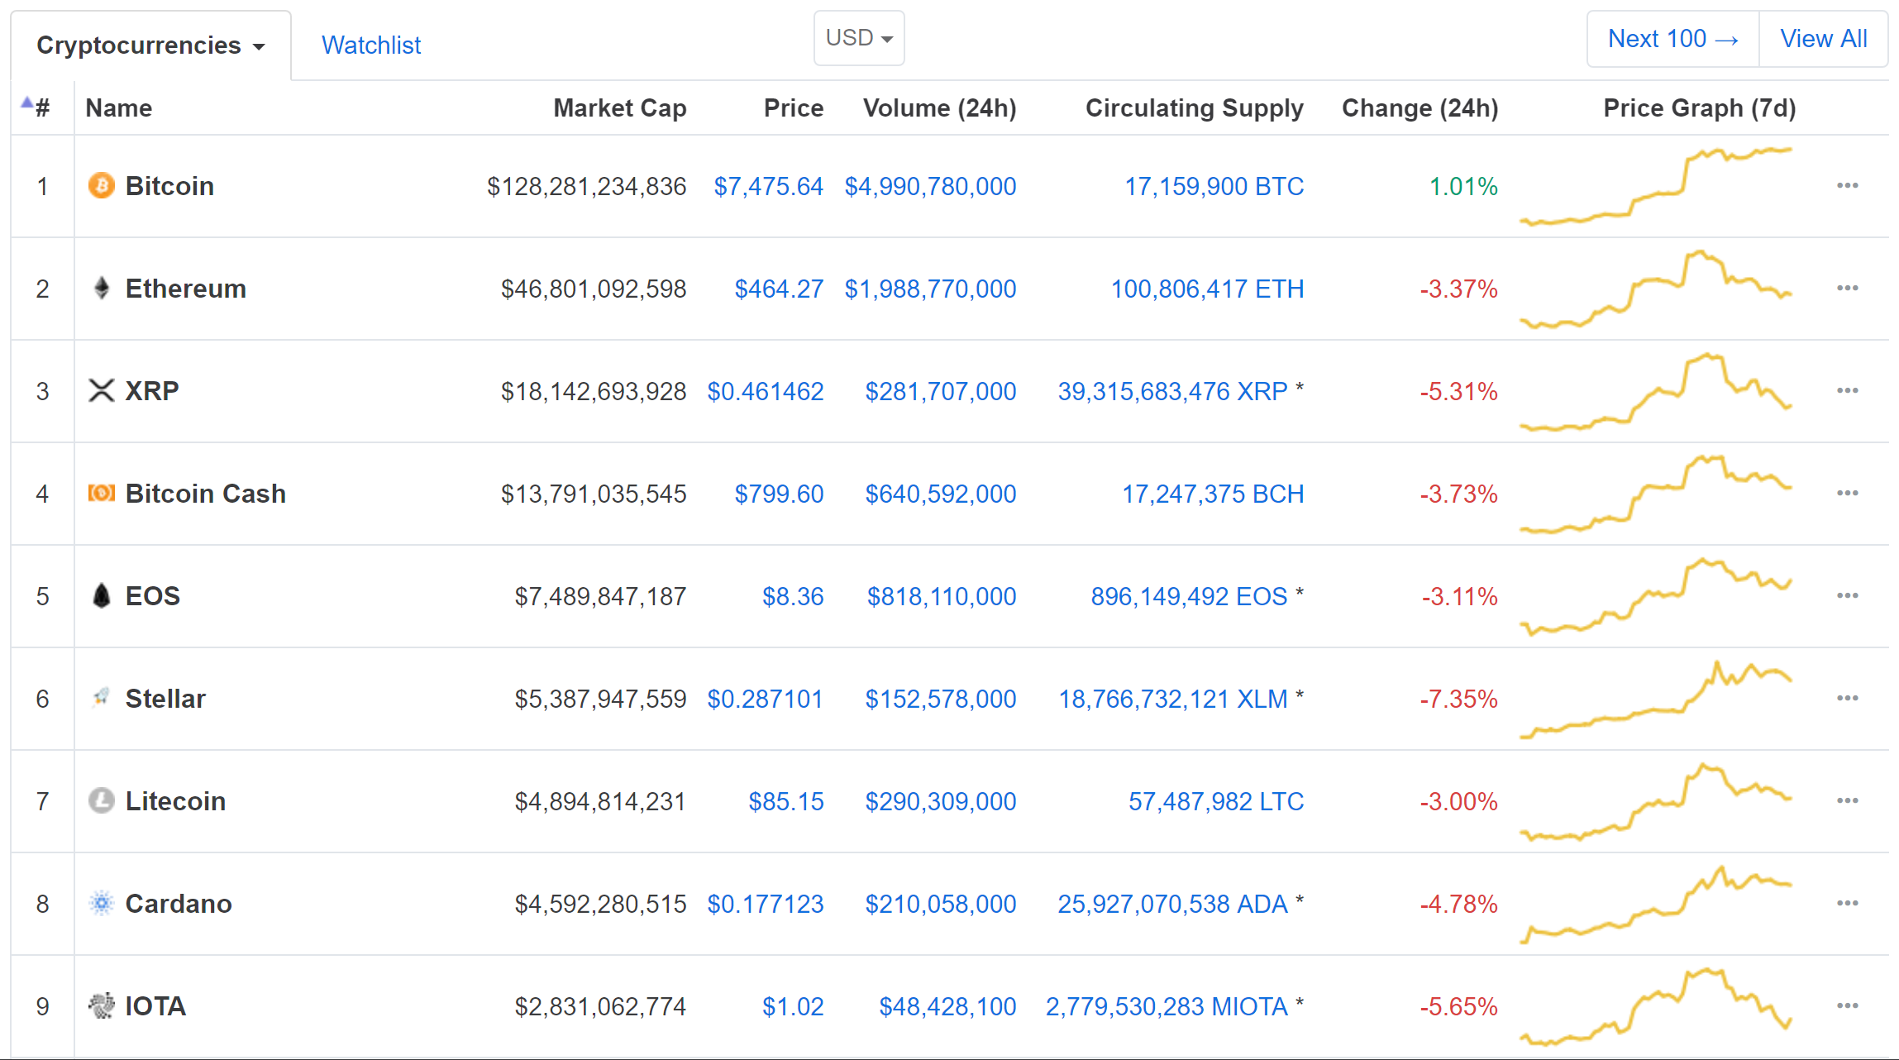Open the more-options ellipsis for Ethereum row
Viewport: 1899px width, 1060px height.
coord(1848,288)
